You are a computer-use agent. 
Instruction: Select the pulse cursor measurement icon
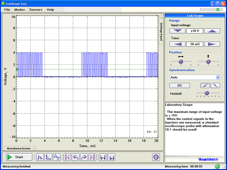(x=40, y=157)
